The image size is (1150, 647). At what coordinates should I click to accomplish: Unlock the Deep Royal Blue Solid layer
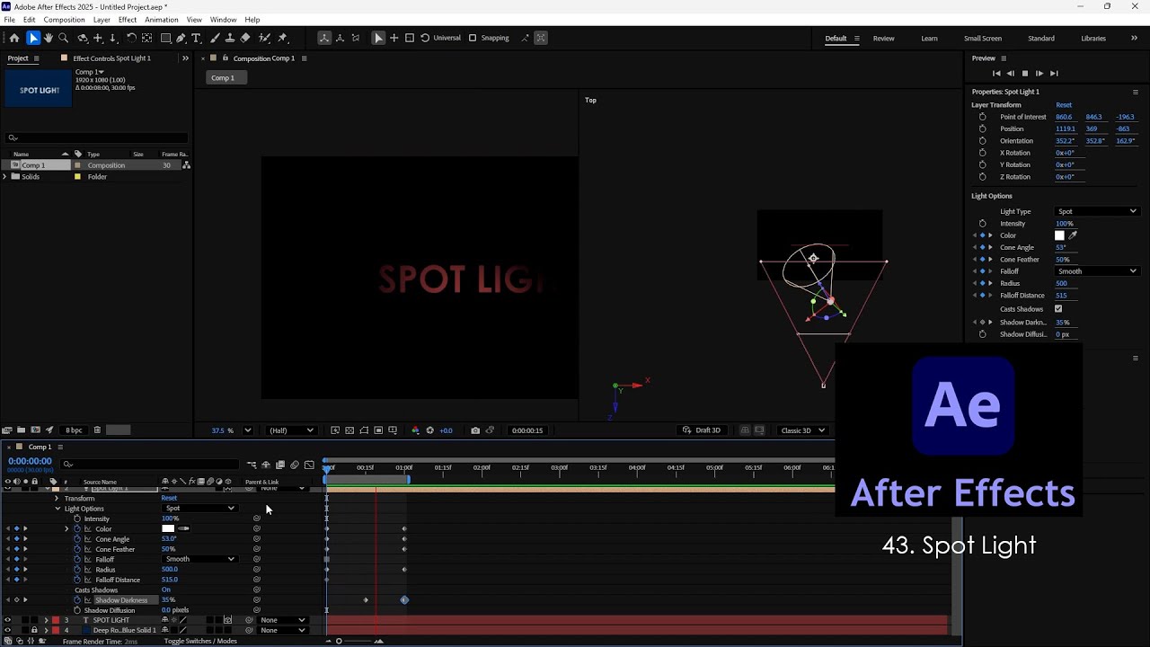click(34, 630)
